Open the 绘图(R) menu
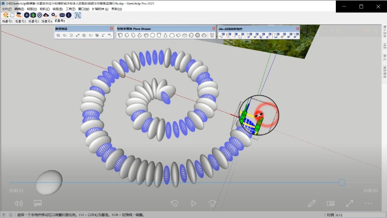Image resolution: width=387 pixels, height=218 pixels. [x=58, y=9]
